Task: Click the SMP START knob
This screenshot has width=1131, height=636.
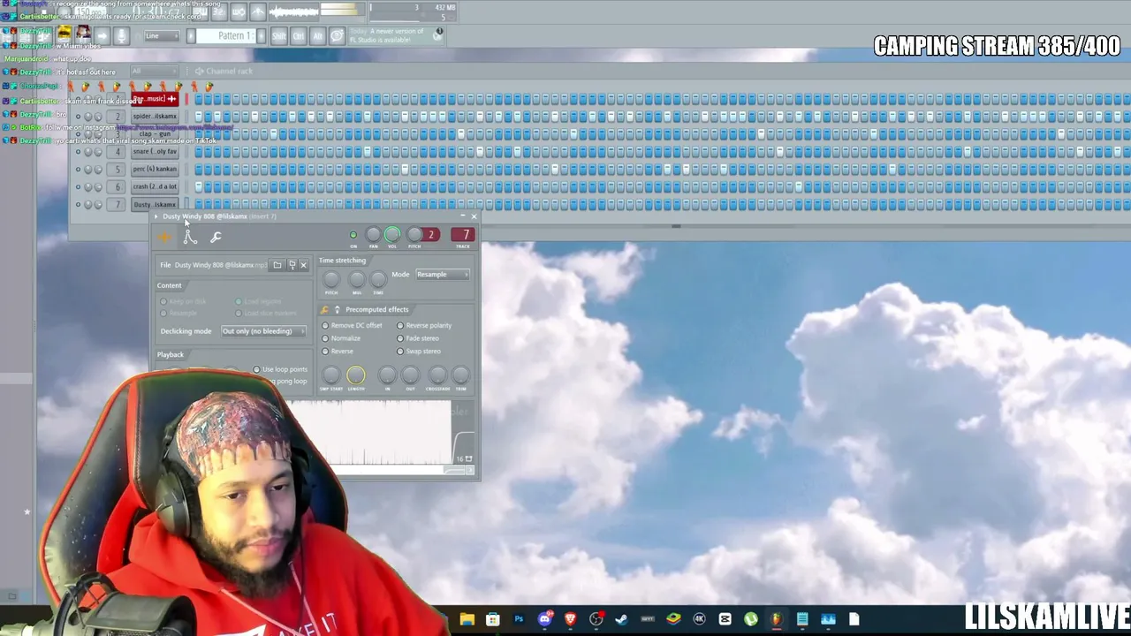Action: pyautogui.click(x=331, y=375)
